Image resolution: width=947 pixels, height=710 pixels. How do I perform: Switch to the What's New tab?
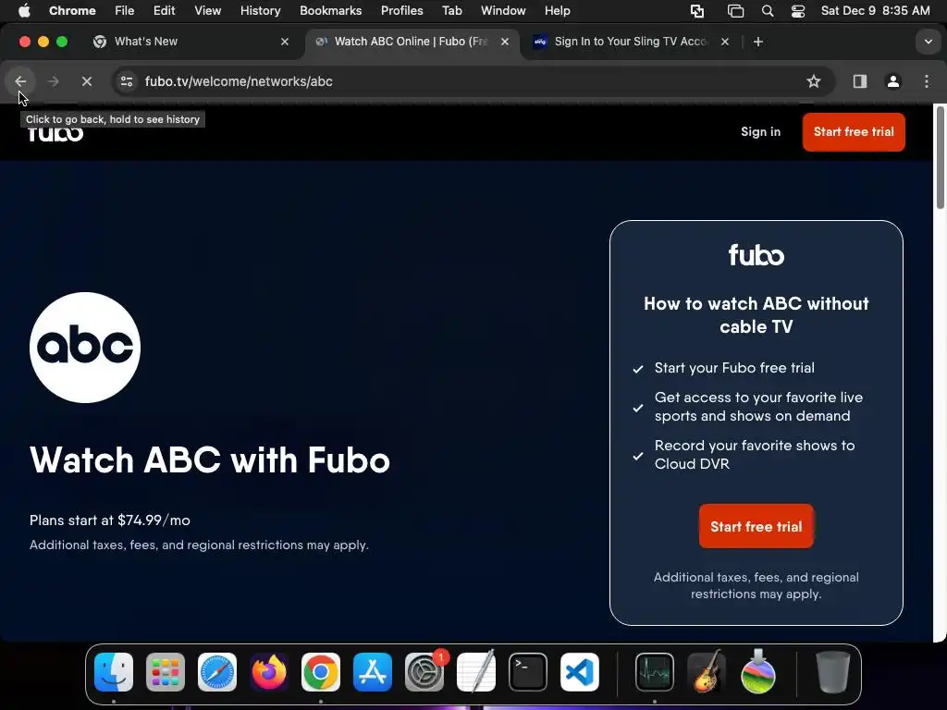pos(192,42)
